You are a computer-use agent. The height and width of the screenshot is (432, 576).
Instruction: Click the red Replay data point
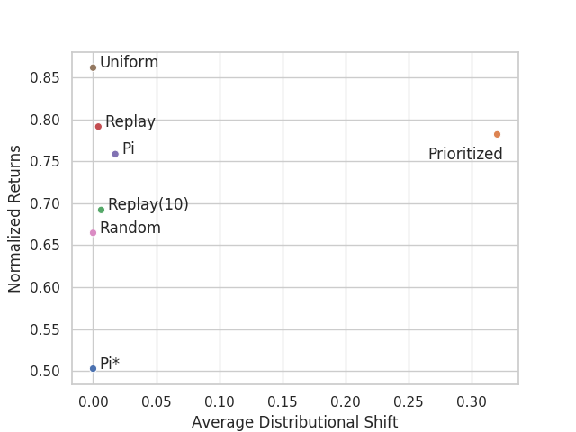tap(98, 126)
